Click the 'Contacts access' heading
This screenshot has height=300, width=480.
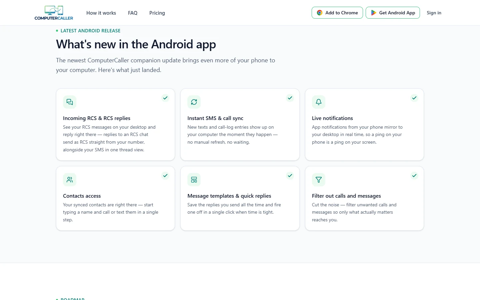(82, 196)
